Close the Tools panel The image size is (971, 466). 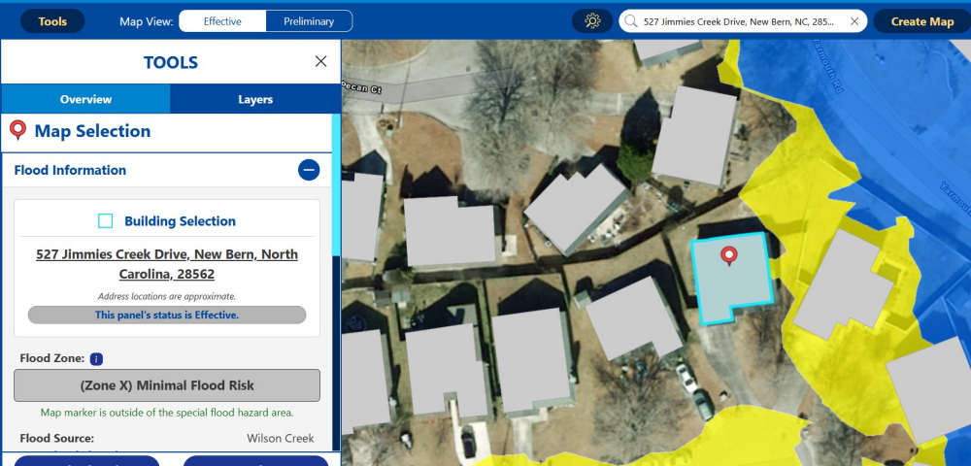320,61
